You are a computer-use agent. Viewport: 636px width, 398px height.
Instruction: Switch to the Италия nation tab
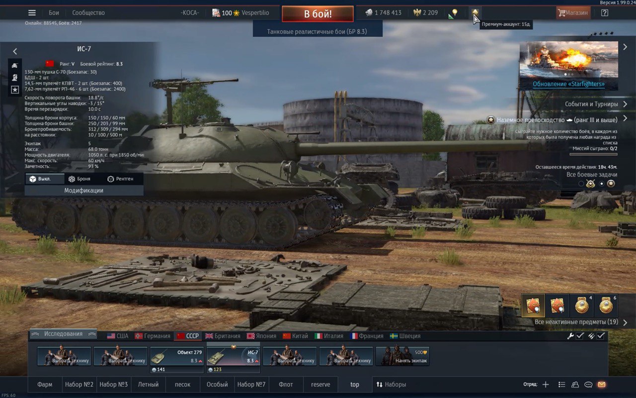point(329,336)
